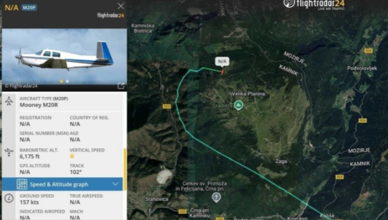
Task: Click the N/A callsign label on map
Action: click(x=222, y=61)
